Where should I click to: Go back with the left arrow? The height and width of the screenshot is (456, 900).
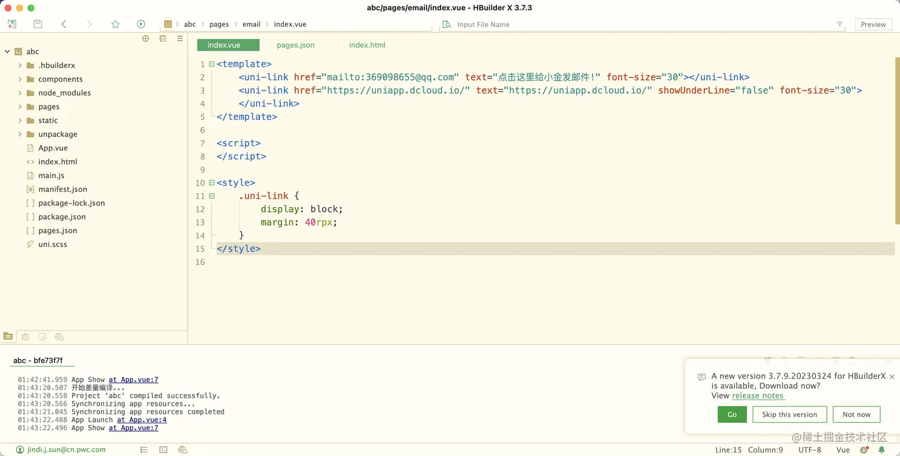coord(64,24)
